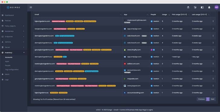The image size is (220, 112).
Task: Click the in-house badge under myaccount.nytimes.com
Action: 127,23
